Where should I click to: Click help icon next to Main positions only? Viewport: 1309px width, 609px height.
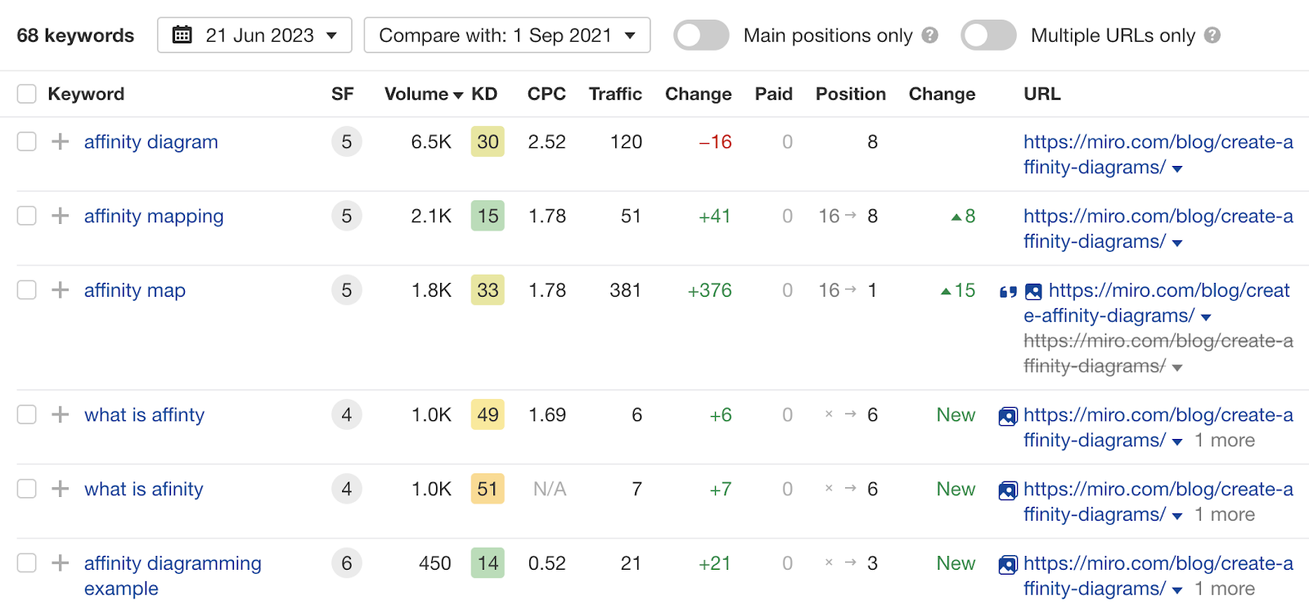point(929,35)
